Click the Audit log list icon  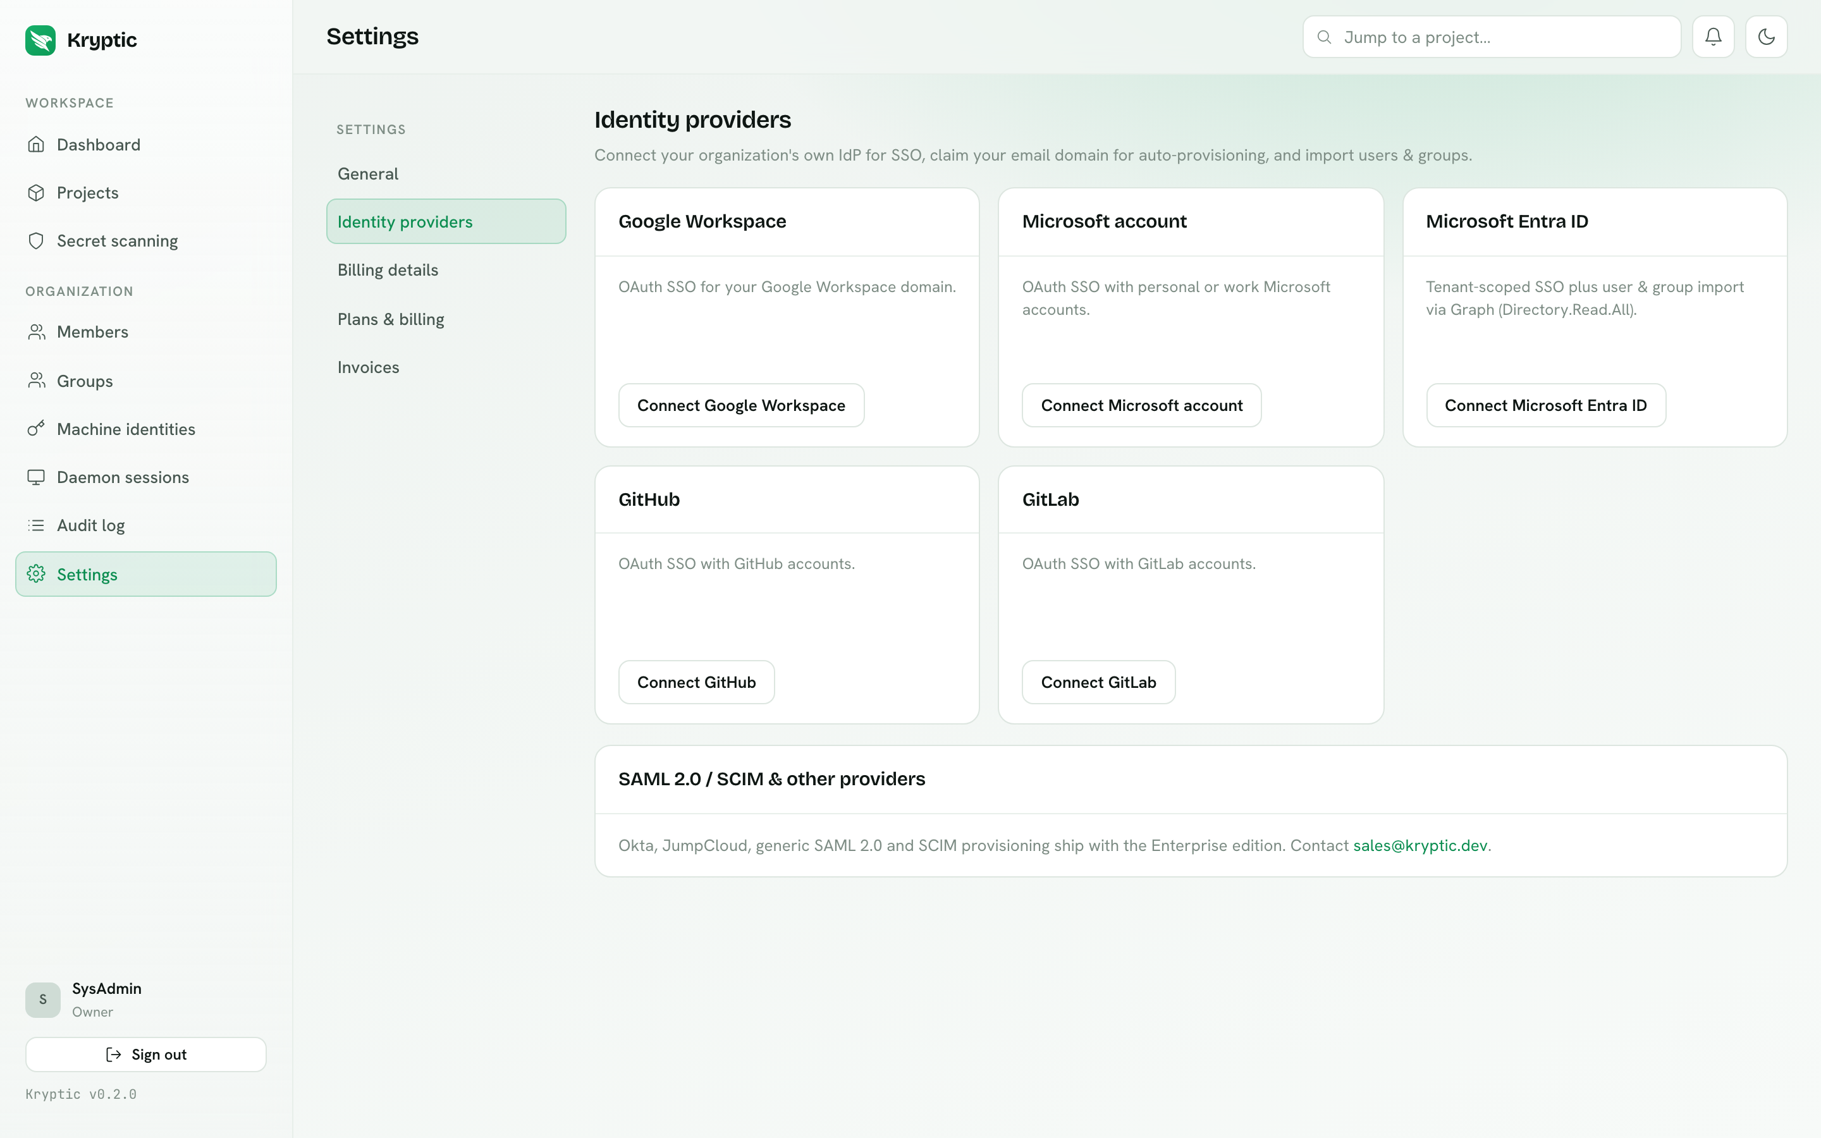pos(36,525)
